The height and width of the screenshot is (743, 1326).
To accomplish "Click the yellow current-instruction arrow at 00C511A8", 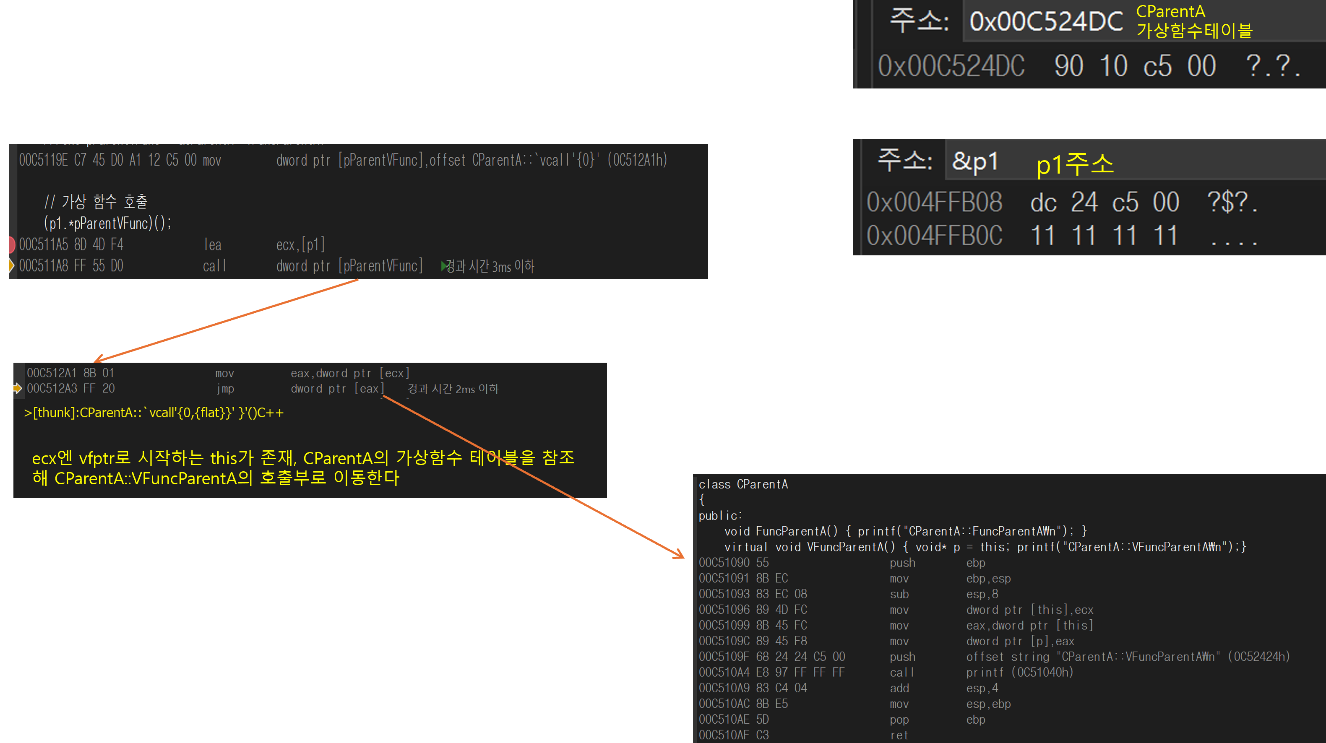I will (11, 265).
